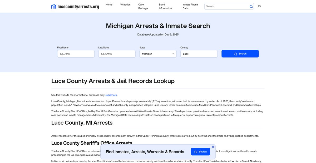
Task: Close the floating Find Inmates banner
Action: [x=213, y=147]
